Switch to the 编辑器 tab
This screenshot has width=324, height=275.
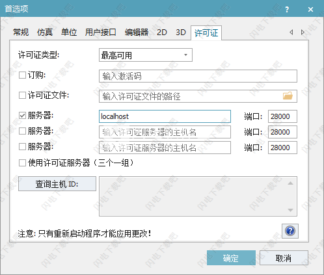coord(137,33)
